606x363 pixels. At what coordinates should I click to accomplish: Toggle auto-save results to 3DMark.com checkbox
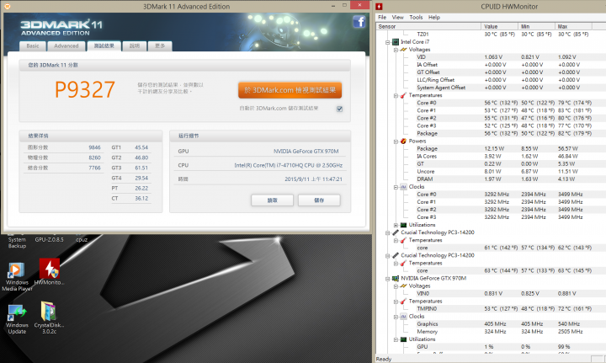(339, 109)
